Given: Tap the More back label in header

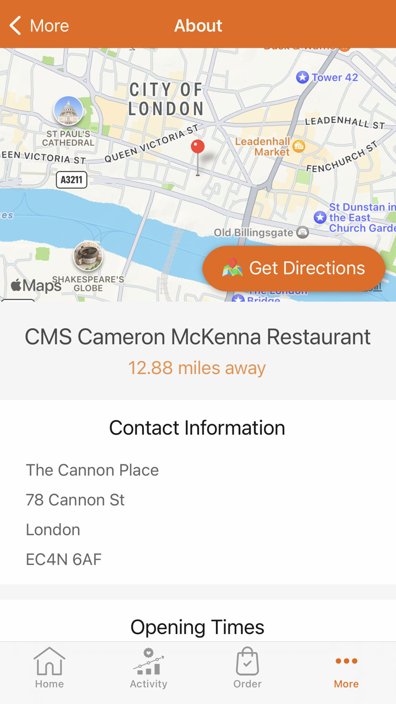Looking at the screenshot, I should coord(49,26).
